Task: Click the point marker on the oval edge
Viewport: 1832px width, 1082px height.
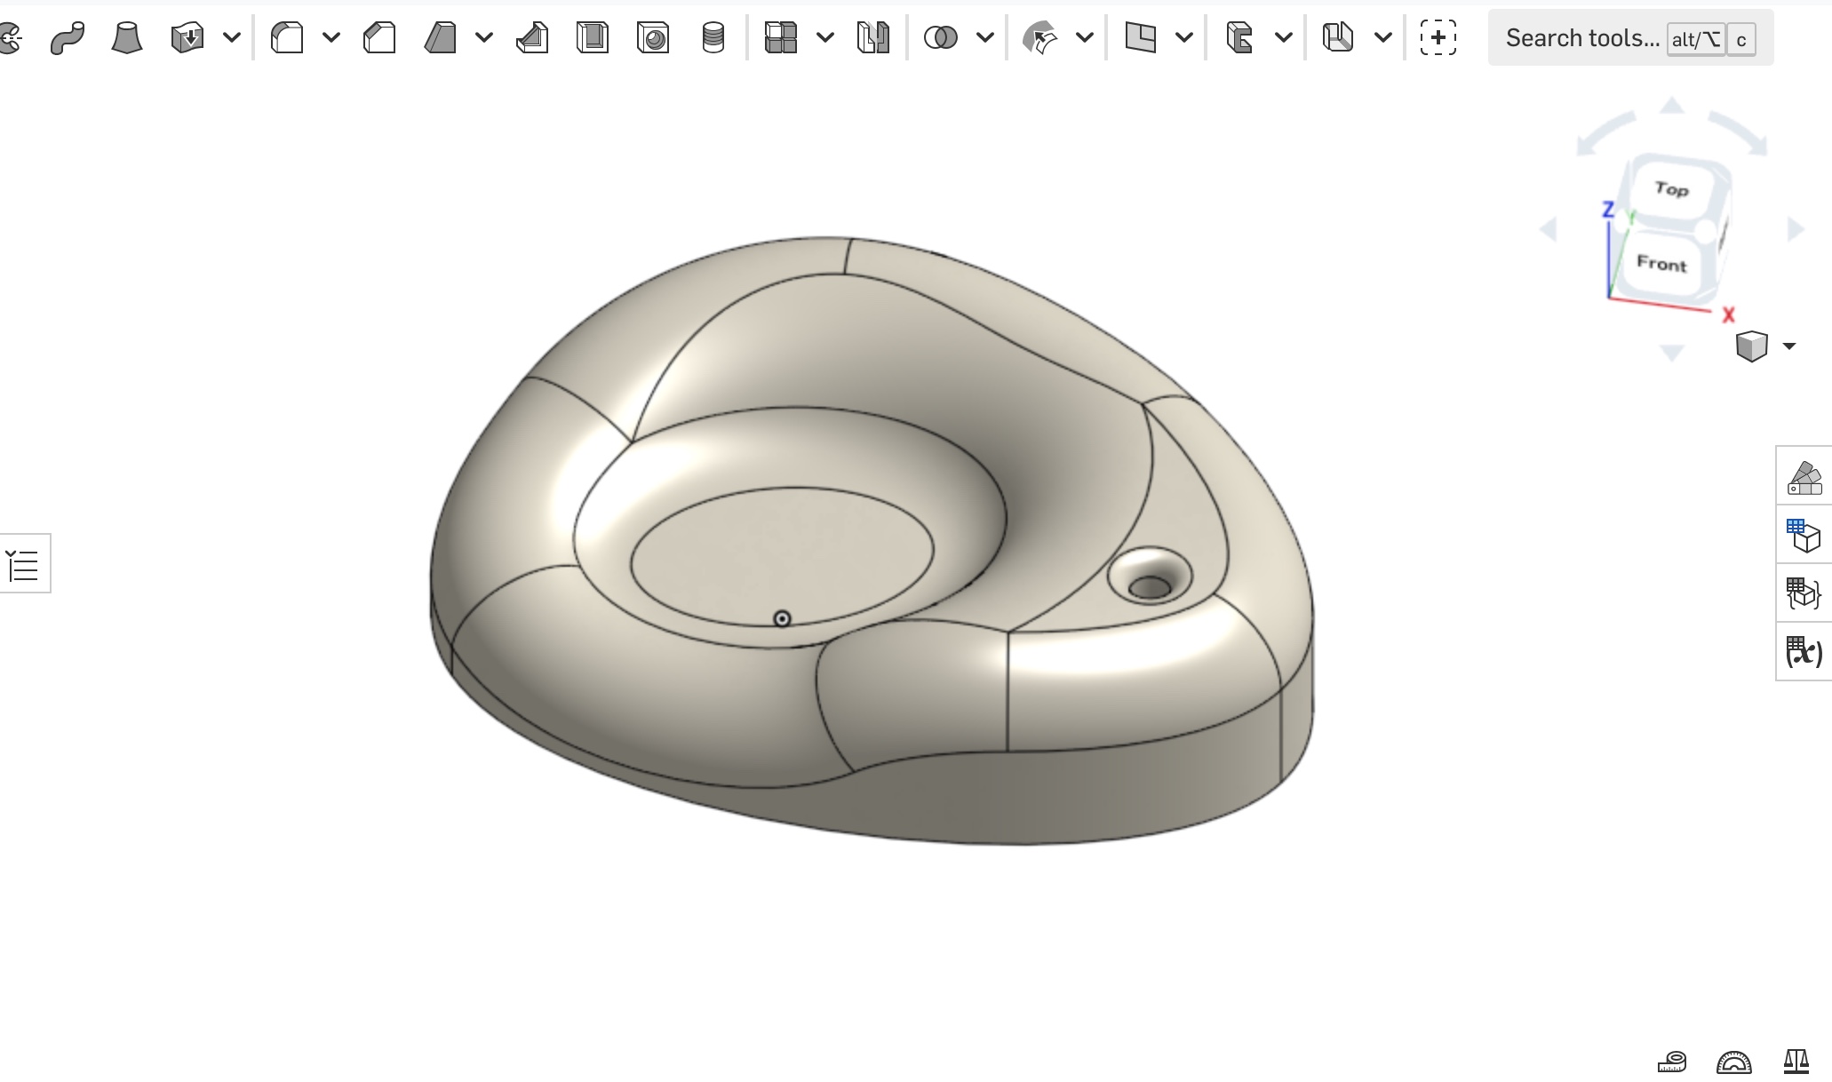Action: 782,619
